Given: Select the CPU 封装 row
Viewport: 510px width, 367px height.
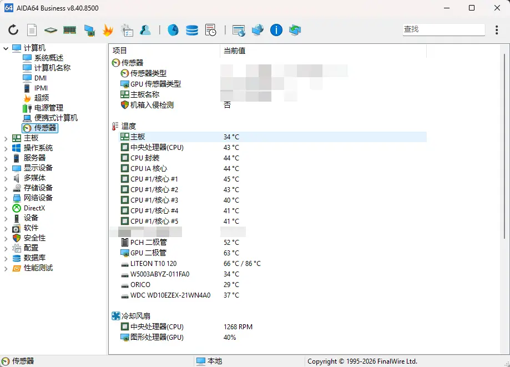Looking at the screenshot, I should [273, 158].
